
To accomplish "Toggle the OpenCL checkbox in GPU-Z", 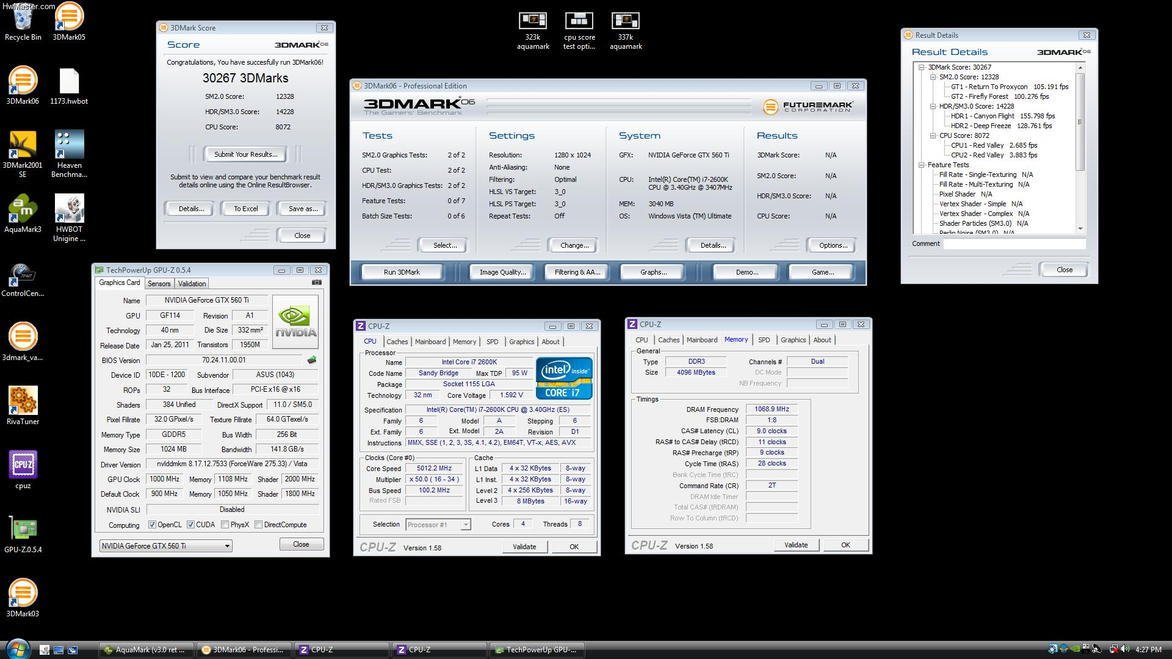I will pos(152,525).
